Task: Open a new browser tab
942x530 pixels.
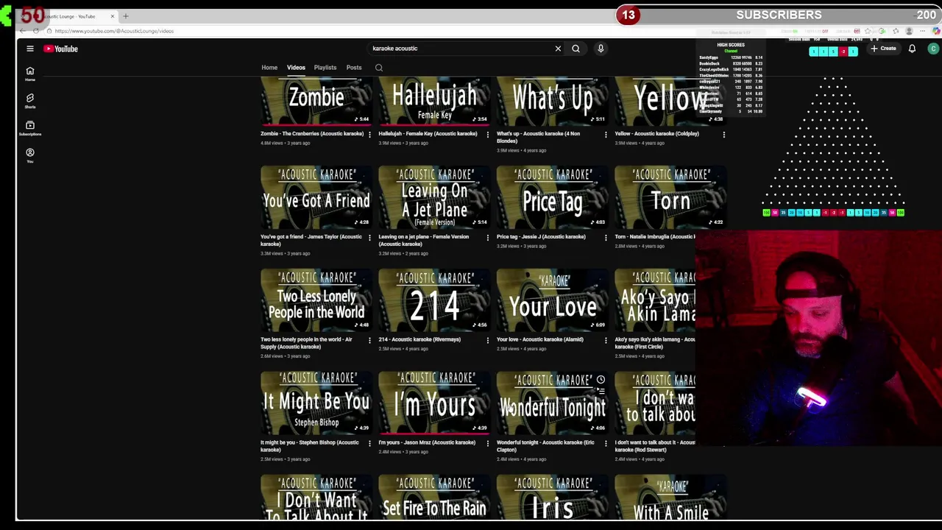Action: pyautogui.click(x=126, y=16)
